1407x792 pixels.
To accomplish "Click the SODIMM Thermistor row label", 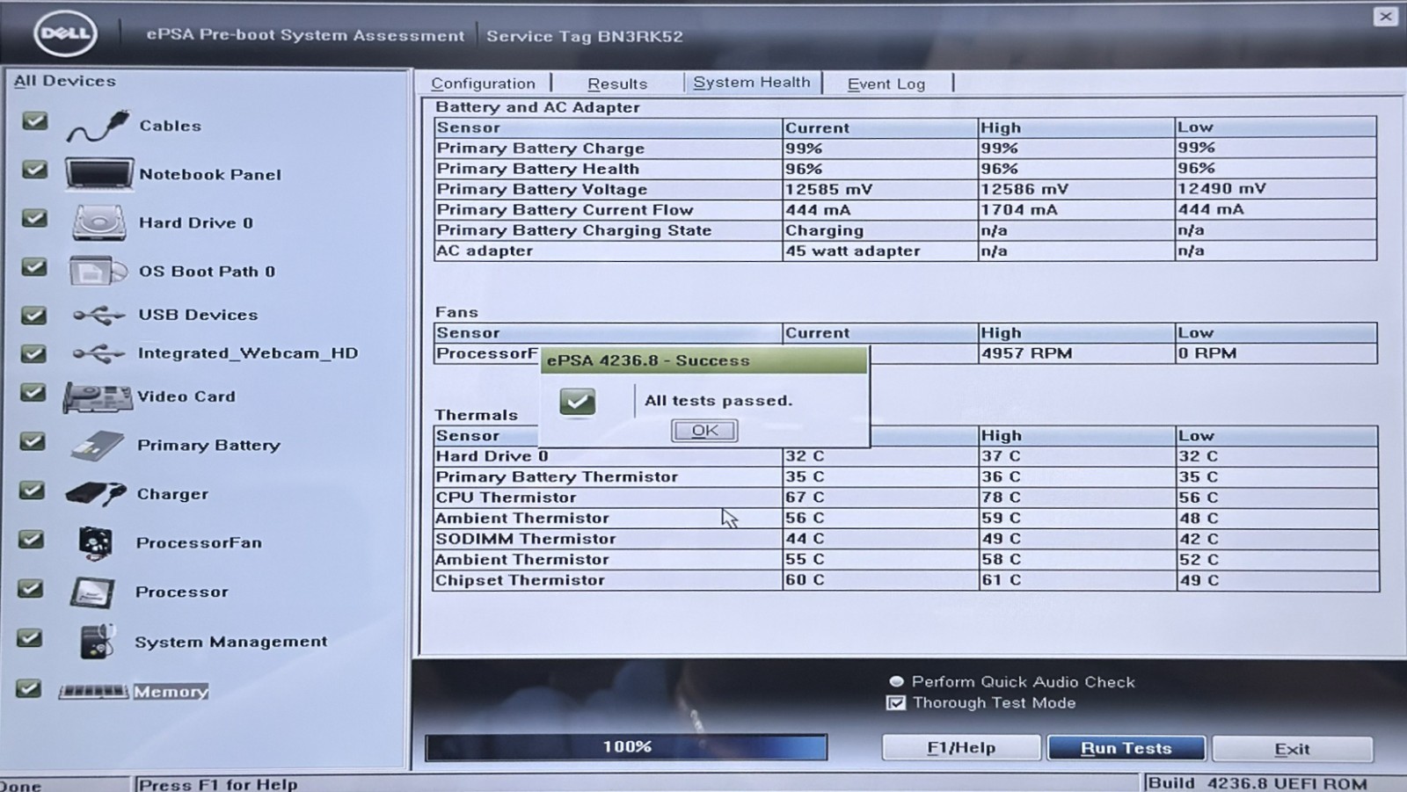I will [526, 539].
